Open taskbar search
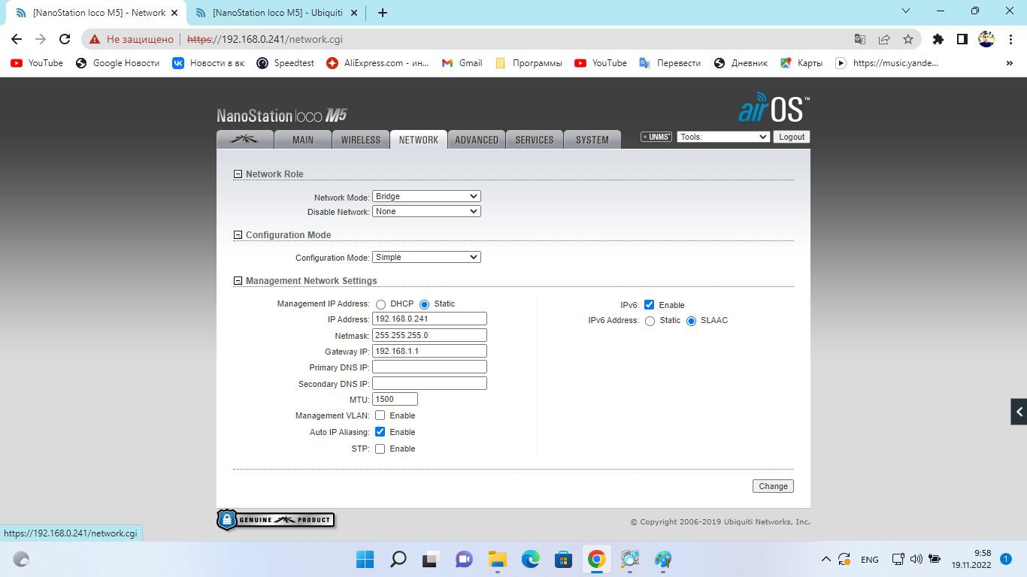The width and height of the screenshot is (1027, 577). (398, 559)
